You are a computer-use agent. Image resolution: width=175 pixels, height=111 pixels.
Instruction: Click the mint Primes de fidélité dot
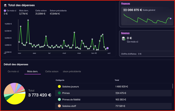click(59, 99)
